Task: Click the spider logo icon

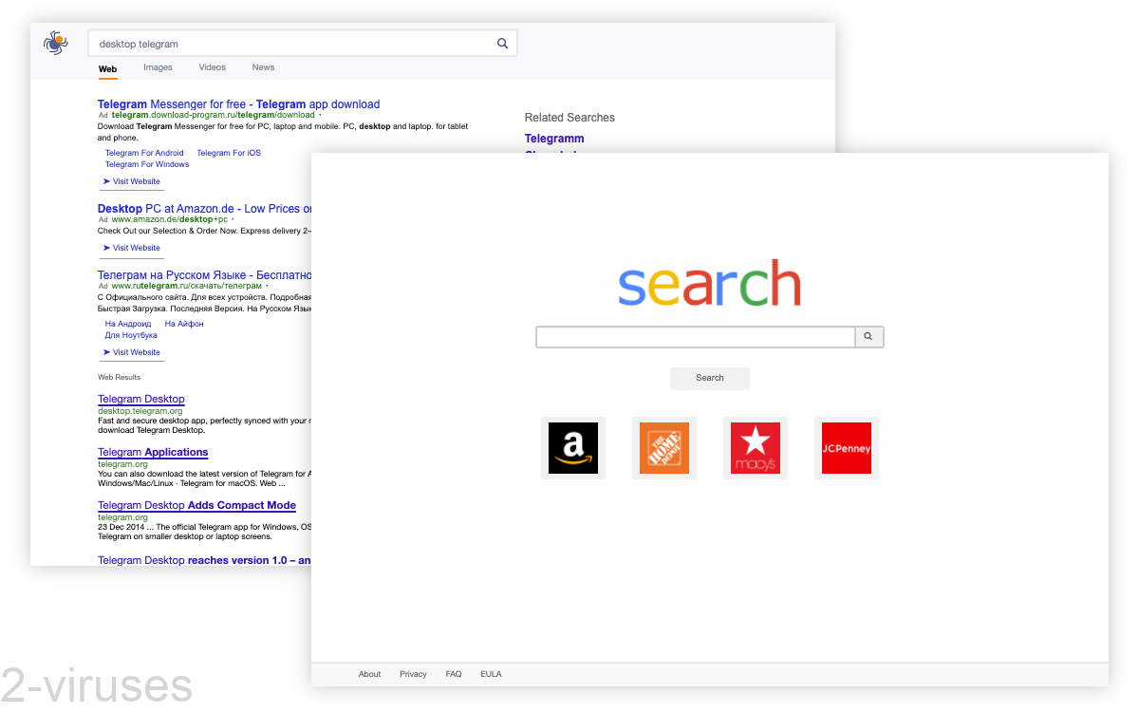Action: (55, 43)
